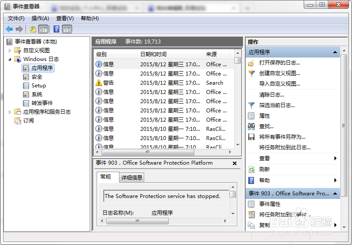
Task: Click the blue Help question mark toolbar icon
Action: tap(57, 29)
